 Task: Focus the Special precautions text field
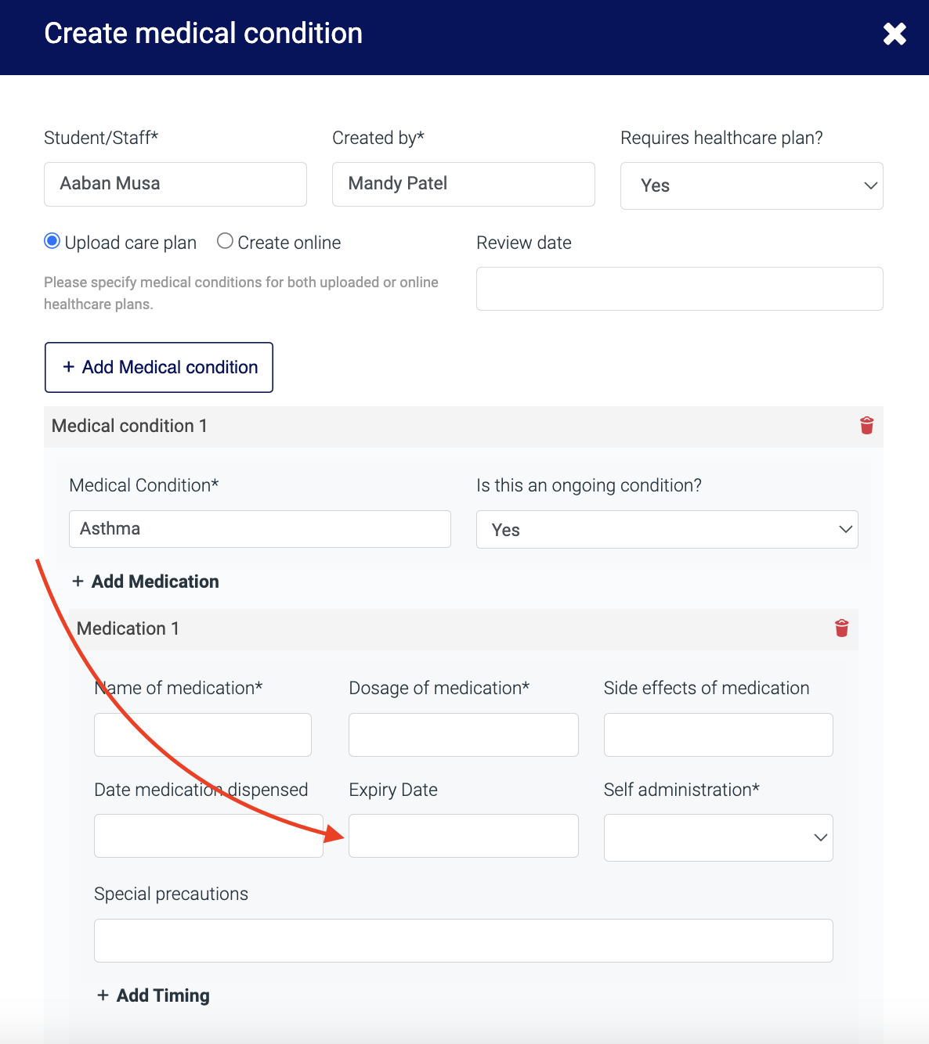click(463, 941)
